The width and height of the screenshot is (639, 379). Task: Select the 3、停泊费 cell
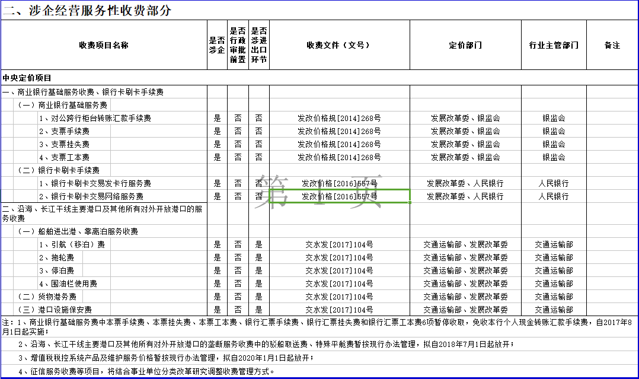60,271
